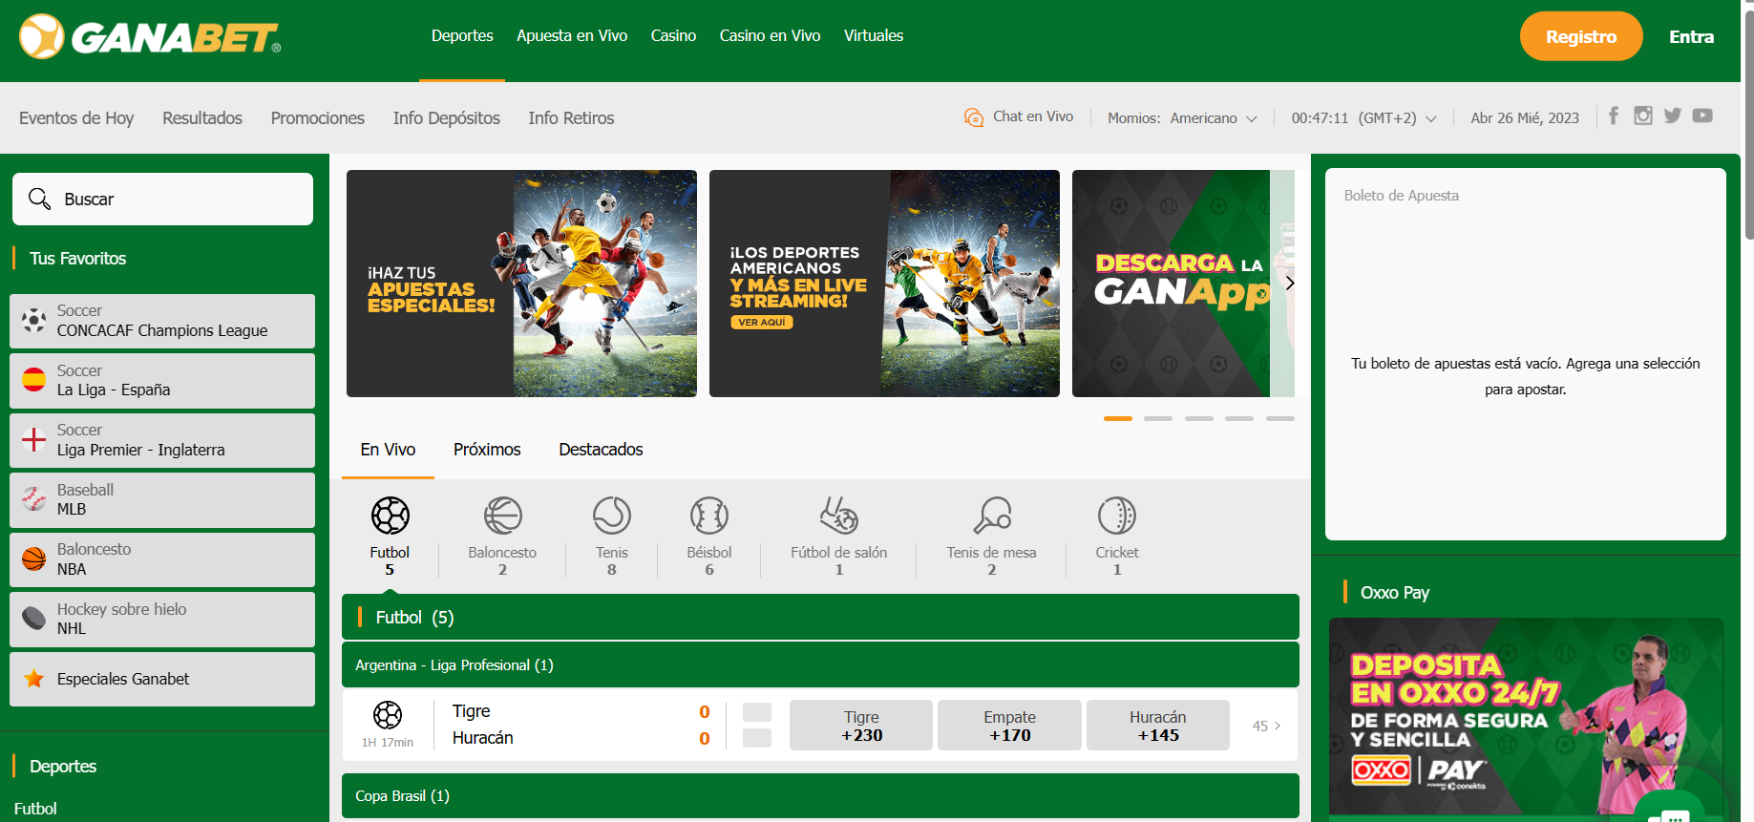
Task: Open the Descarga la GanApp banner
Action: pyautogui.click(x=1183, y=284)
